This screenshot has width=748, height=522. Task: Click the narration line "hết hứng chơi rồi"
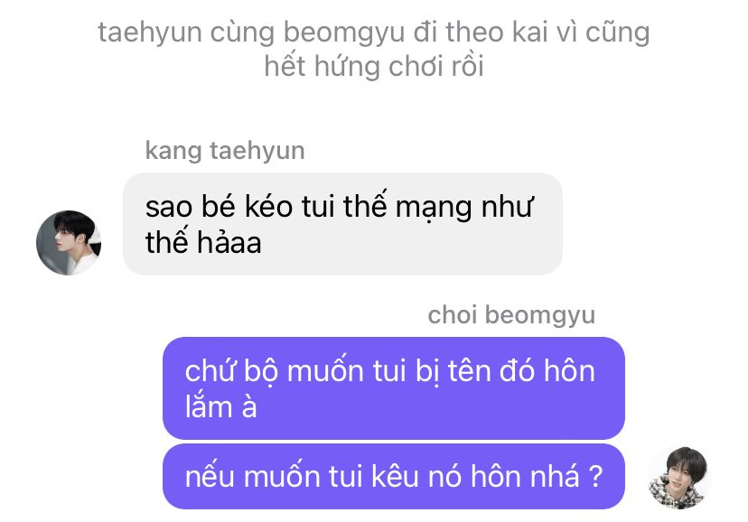(x=373, y=67)
